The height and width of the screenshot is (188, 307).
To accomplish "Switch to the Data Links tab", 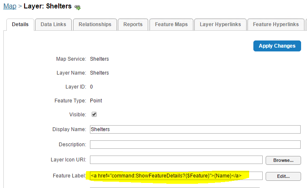I will pyautogui.click(x=53, y=24).
